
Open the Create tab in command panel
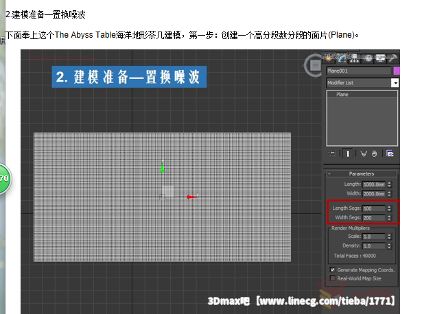329,58
